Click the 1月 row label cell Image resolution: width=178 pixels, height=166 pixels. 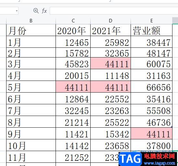click(x=31, y=42)
